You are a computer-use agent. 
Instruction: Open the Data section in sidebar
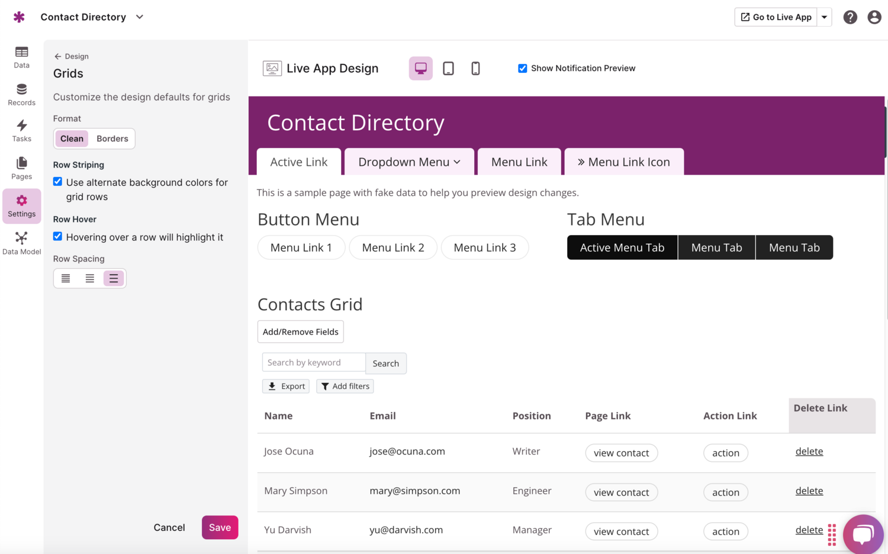tap(21, 57)
